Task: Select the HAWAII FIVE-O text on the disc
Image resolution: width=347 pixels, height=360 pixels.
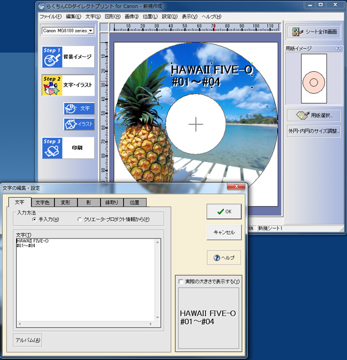Action: (212, 75)
